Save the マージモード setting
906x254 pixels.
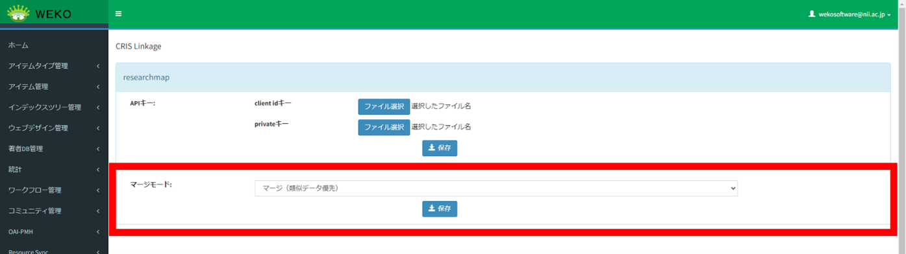point(440,209)
